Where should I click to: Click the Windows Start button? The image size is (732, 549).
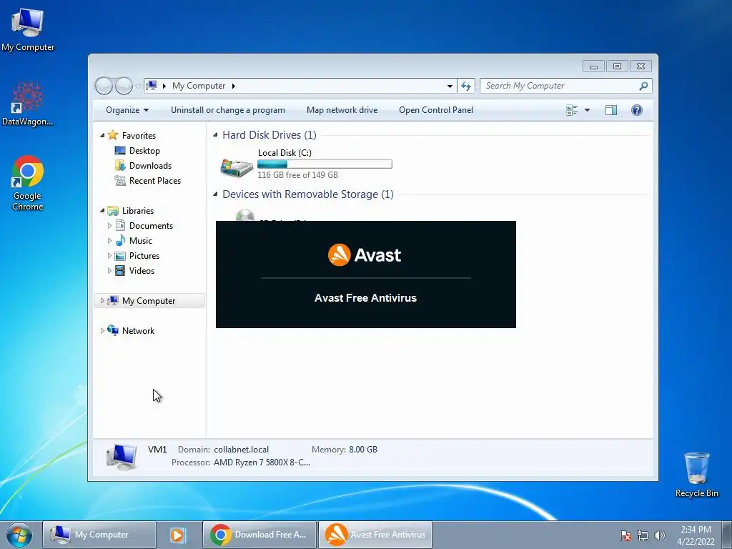pos(19,535)
